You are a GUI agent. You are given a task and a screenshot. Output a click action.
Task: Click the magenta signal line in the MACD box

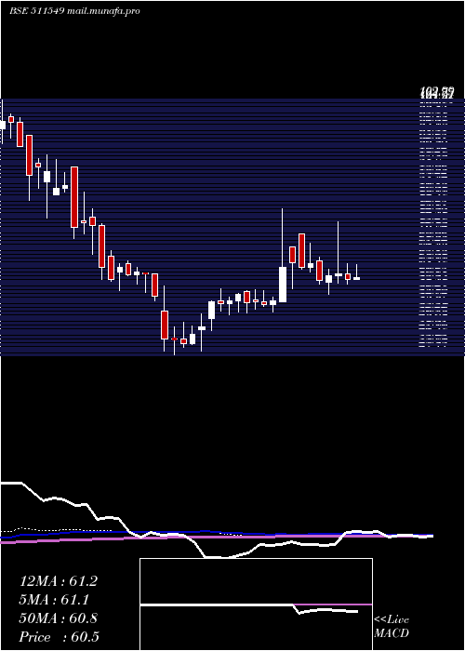pyautogui.click(x=333, y=604)
